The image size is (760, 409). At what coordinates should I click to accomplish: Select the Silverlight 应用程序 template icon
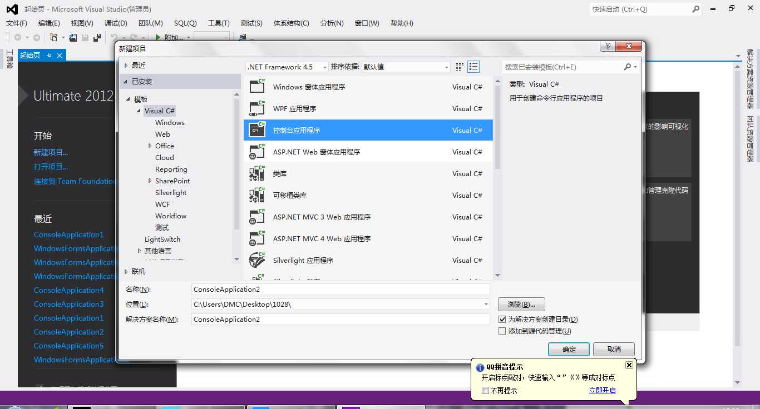(257, 260)
